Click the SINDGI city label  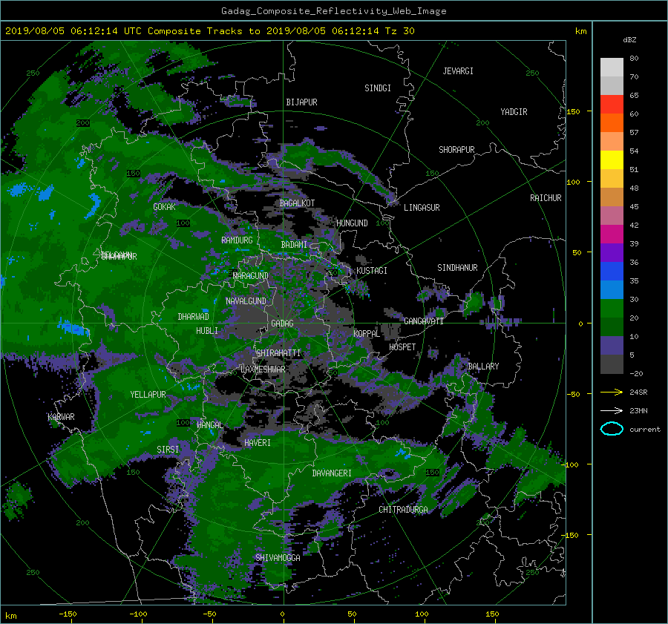(378, 88)
